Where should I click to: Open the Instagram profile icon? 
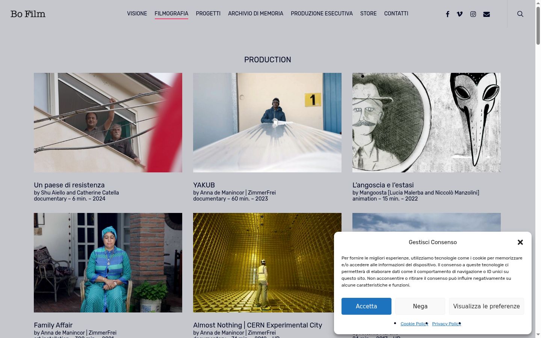[473, 14]
